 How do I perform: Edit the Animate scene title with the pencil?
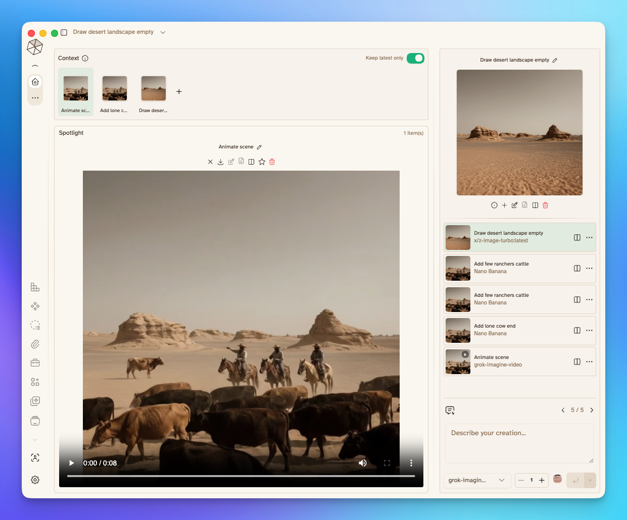click(259, 147)
